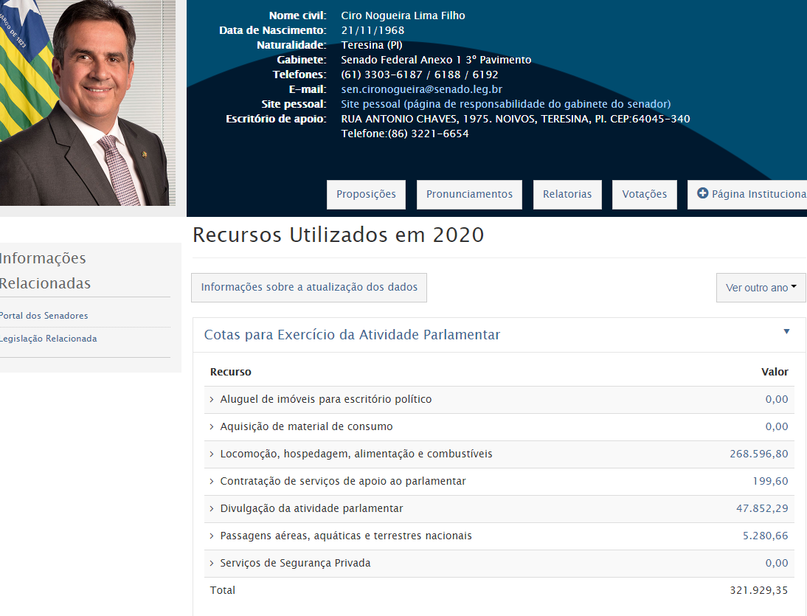
Task: Expand the Aquisição de material de consumo chevron
Action: pos(212,426)
